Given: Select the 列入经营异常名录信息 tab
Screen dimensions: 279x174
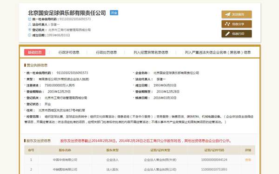Looking at the screenshot, I should pyautogui.click(x=151, y=52).
